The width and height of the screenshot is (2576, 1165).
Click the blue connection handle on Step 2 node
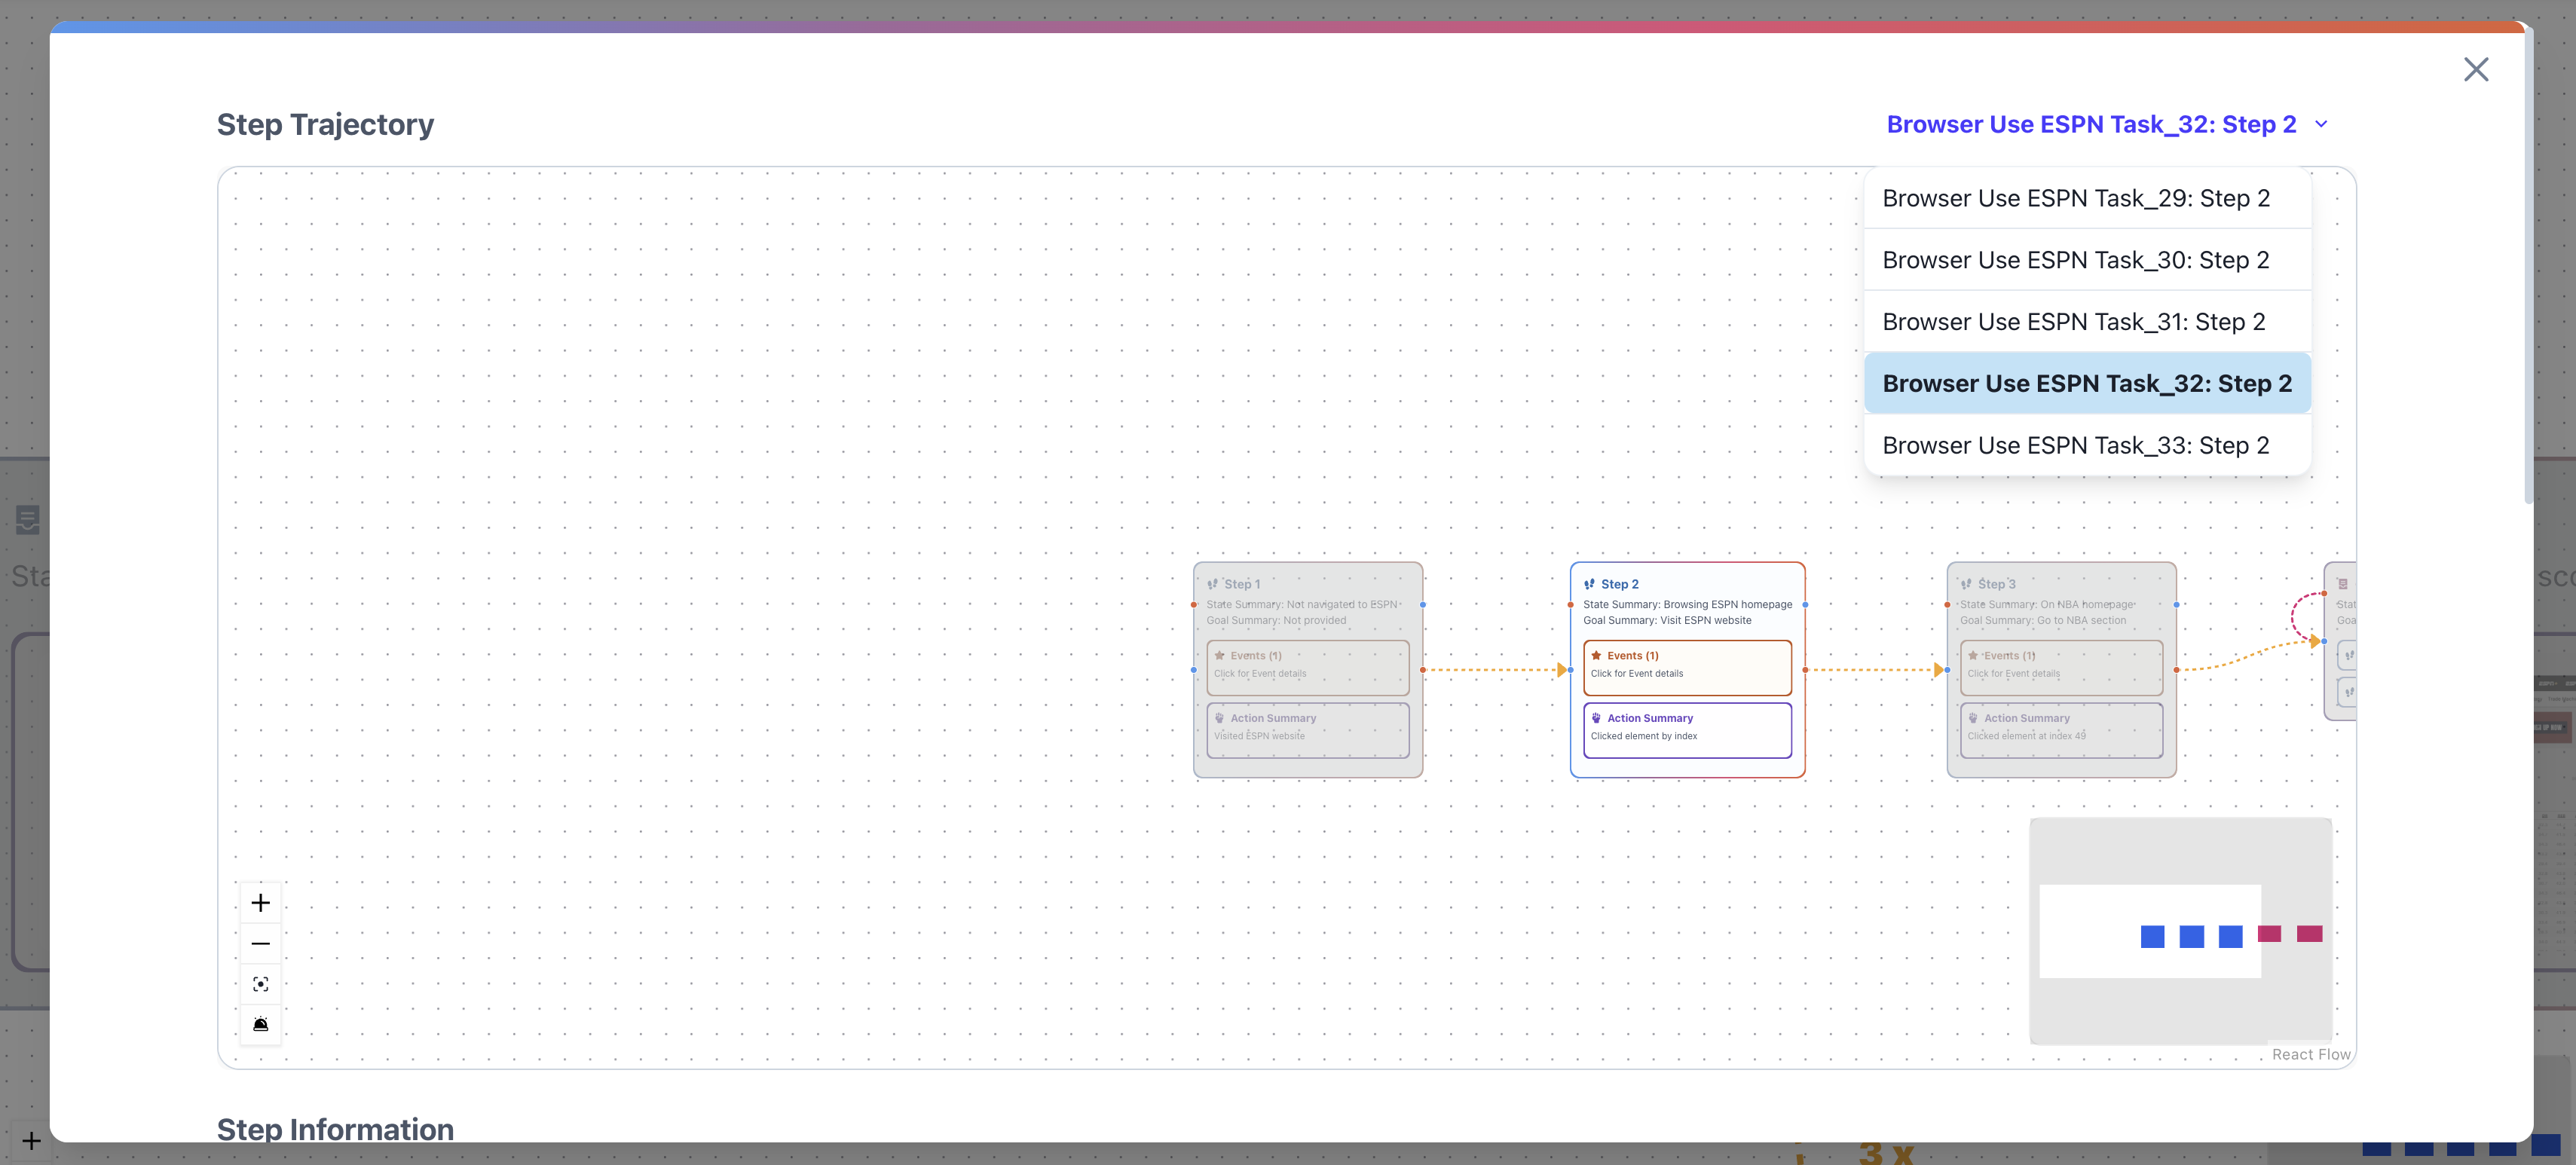1805,604
